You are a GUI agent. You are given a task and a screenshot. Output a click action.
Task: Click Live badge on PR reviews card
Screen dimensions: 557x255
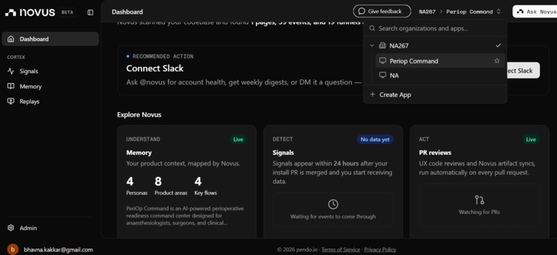pos(531,140)
